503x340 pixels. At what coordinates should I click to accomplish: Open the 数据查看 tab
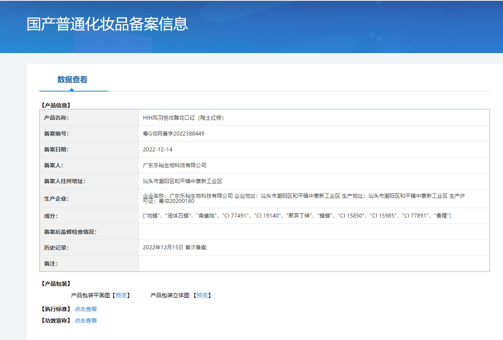click(x=72, y=80)
